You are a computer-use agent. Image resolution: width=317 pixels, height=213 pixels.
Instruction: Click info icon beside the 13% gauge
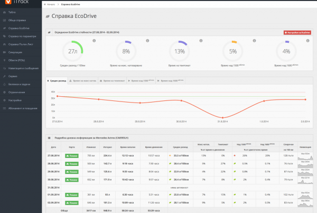tap(201, 41)
